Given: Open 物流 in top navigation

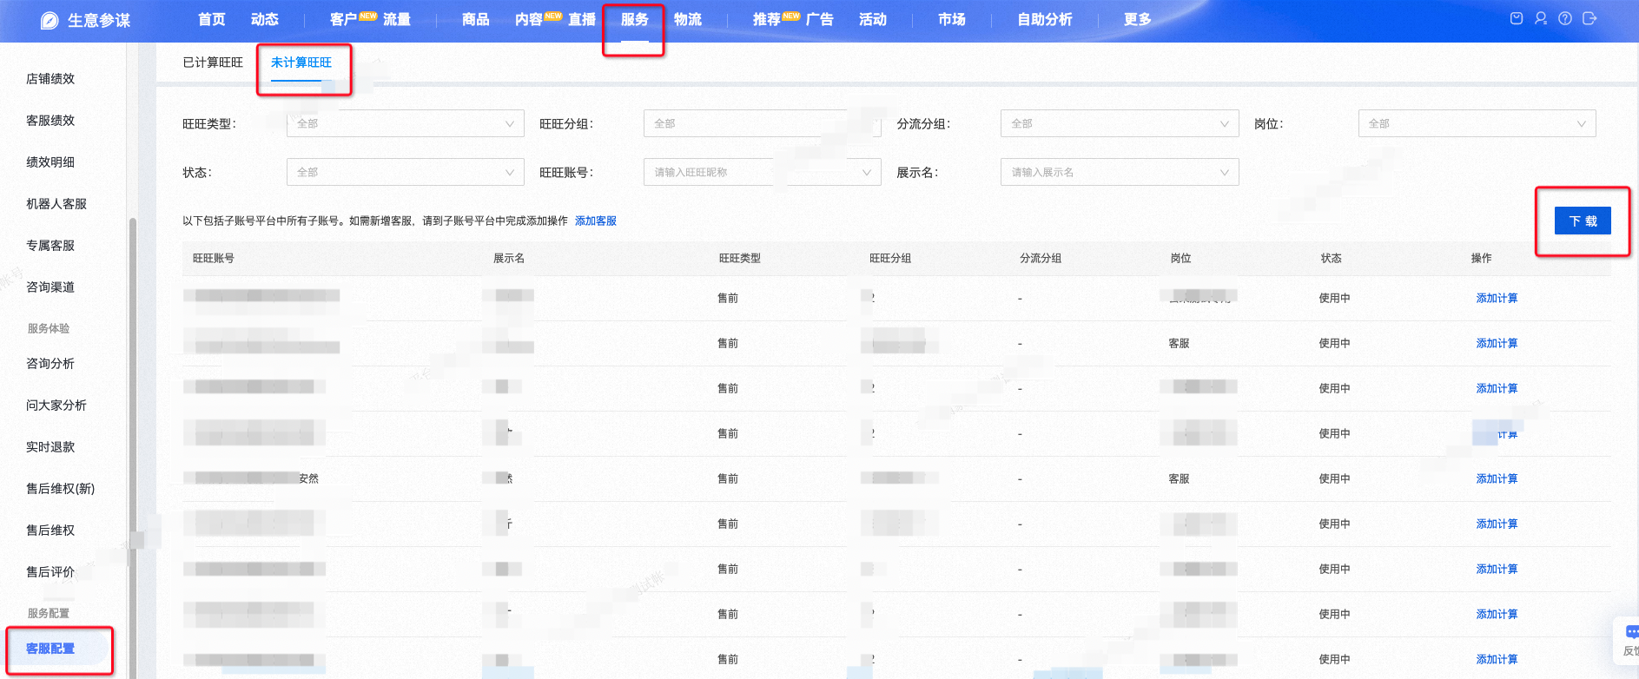Looking at the screenshot, I should coord(688,19).
